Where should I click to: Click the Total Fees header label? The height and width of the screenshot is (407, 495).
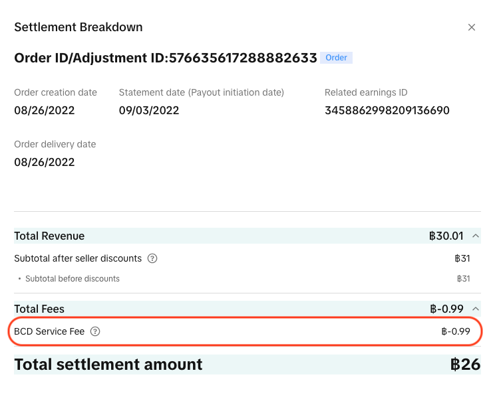click(x=39, y=309)
